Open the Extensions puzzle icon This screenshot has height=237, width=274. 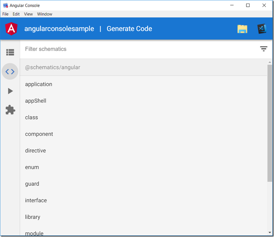pyautogui.click(x=10, y=110)
